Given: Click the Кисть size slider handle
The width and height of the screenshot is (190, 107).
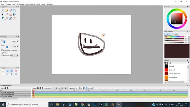Looking at the screenshot, I should (4, 42).
